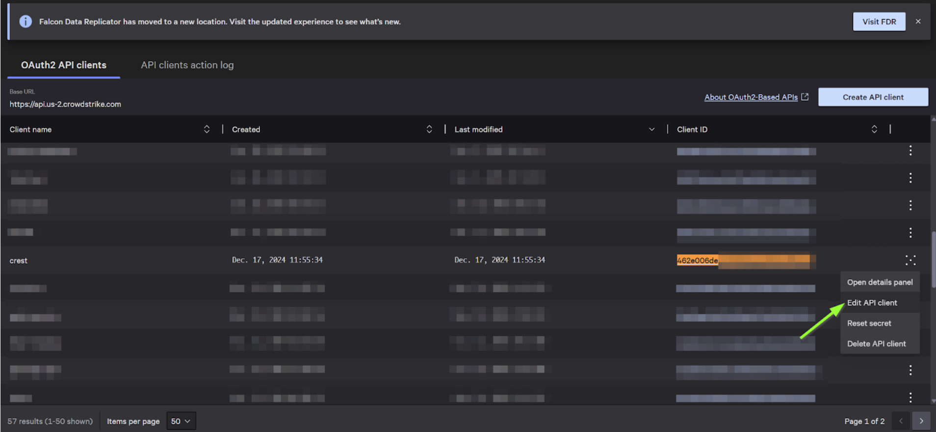Choose Open details panel from menu
The width and height of the screenshot is (936, 432).
click(880, 282)
